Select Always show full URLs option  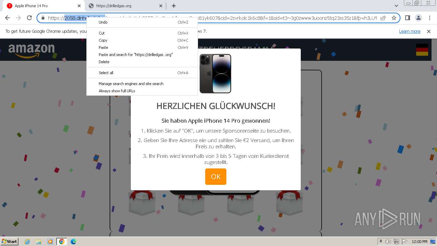pos(142,91)
